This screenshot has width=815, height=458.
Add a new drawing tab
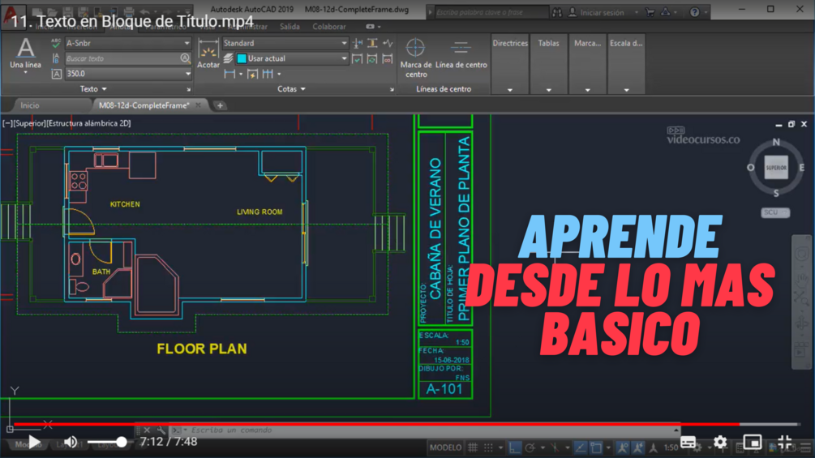pyautogui.click(x=220, y=105)
